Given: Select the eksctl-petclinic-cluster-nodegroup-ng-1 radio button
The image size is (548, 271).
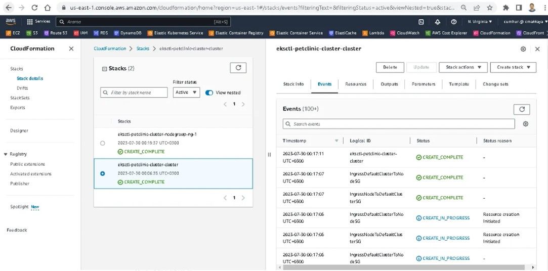Looking at the screenshot, I should click(103, 143).
